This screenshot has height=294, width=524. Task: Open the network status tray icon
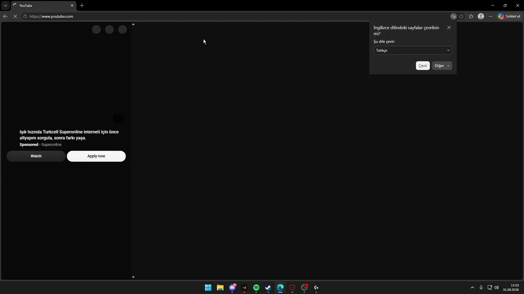(x=490, y=287)
